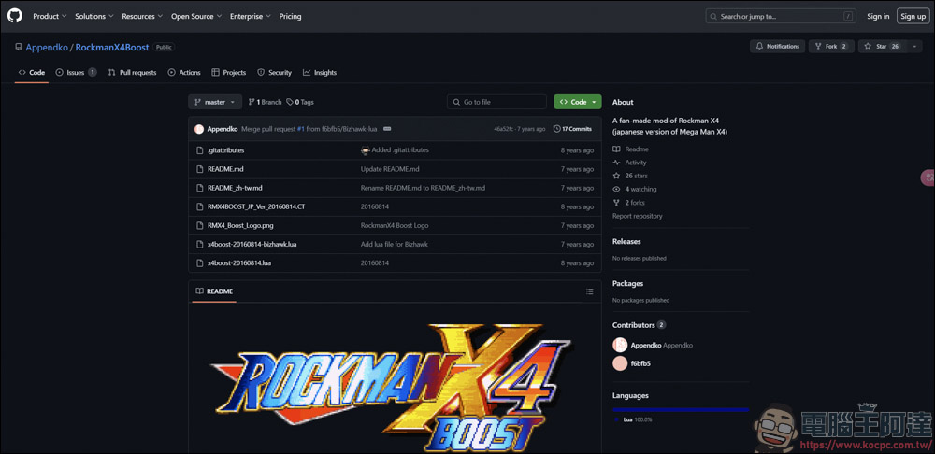Open the 'Add lua file for Bizhawk' commit
935x454 pixels.
tap(395, 244)
